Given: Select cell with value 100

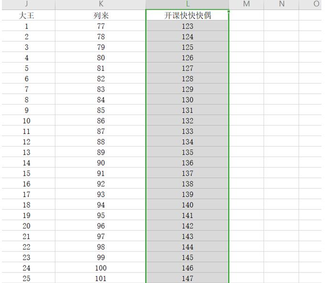Looking at the screenshot, I should point(101,268).
